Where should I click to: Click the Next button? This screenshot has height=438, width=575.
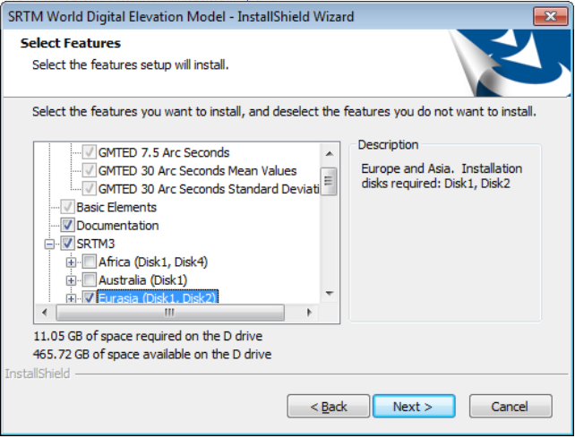click(413, 407)
